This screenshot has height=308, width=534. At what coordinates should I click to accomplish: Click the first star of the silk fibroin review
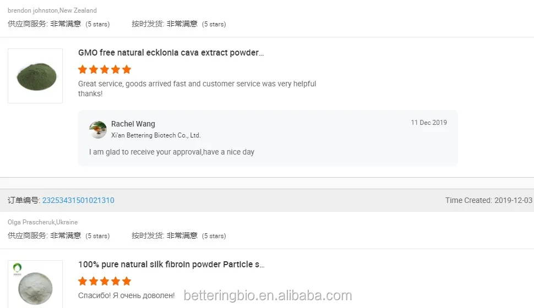83,281
